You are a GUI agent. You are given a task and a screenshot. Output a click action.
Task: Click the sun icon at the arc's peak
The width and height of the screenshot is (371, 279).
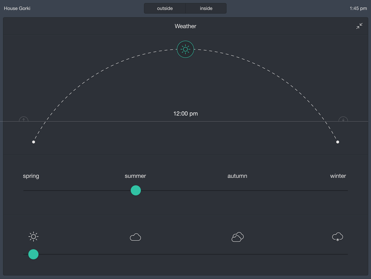coord(185,49)
